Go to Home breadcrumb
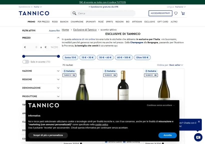 [65, 30]
